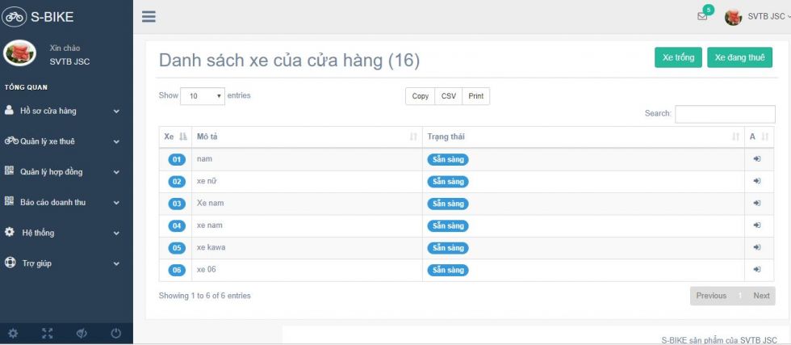Focus the table Search field
The image size is (791, 345).
click(x=725, y=114)
